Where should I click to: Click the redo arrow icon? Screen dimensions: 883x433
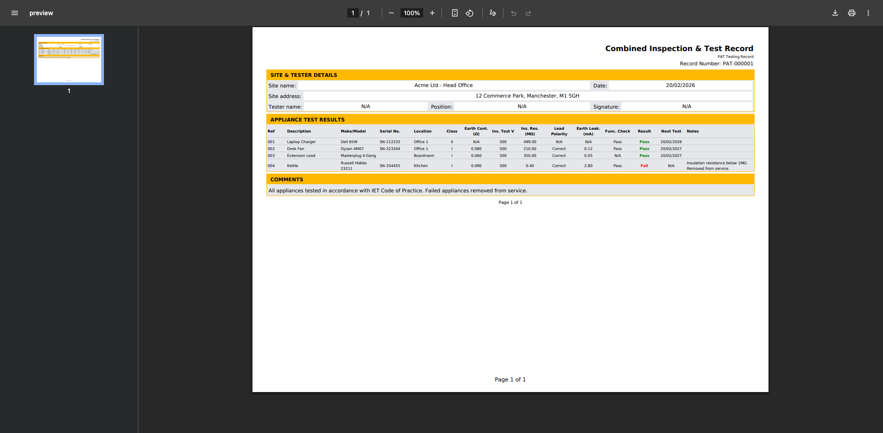point(528,13)
